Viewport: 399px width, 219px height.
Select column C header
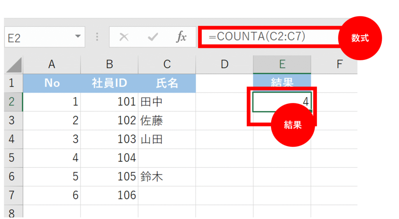click(x=167, y=64)
